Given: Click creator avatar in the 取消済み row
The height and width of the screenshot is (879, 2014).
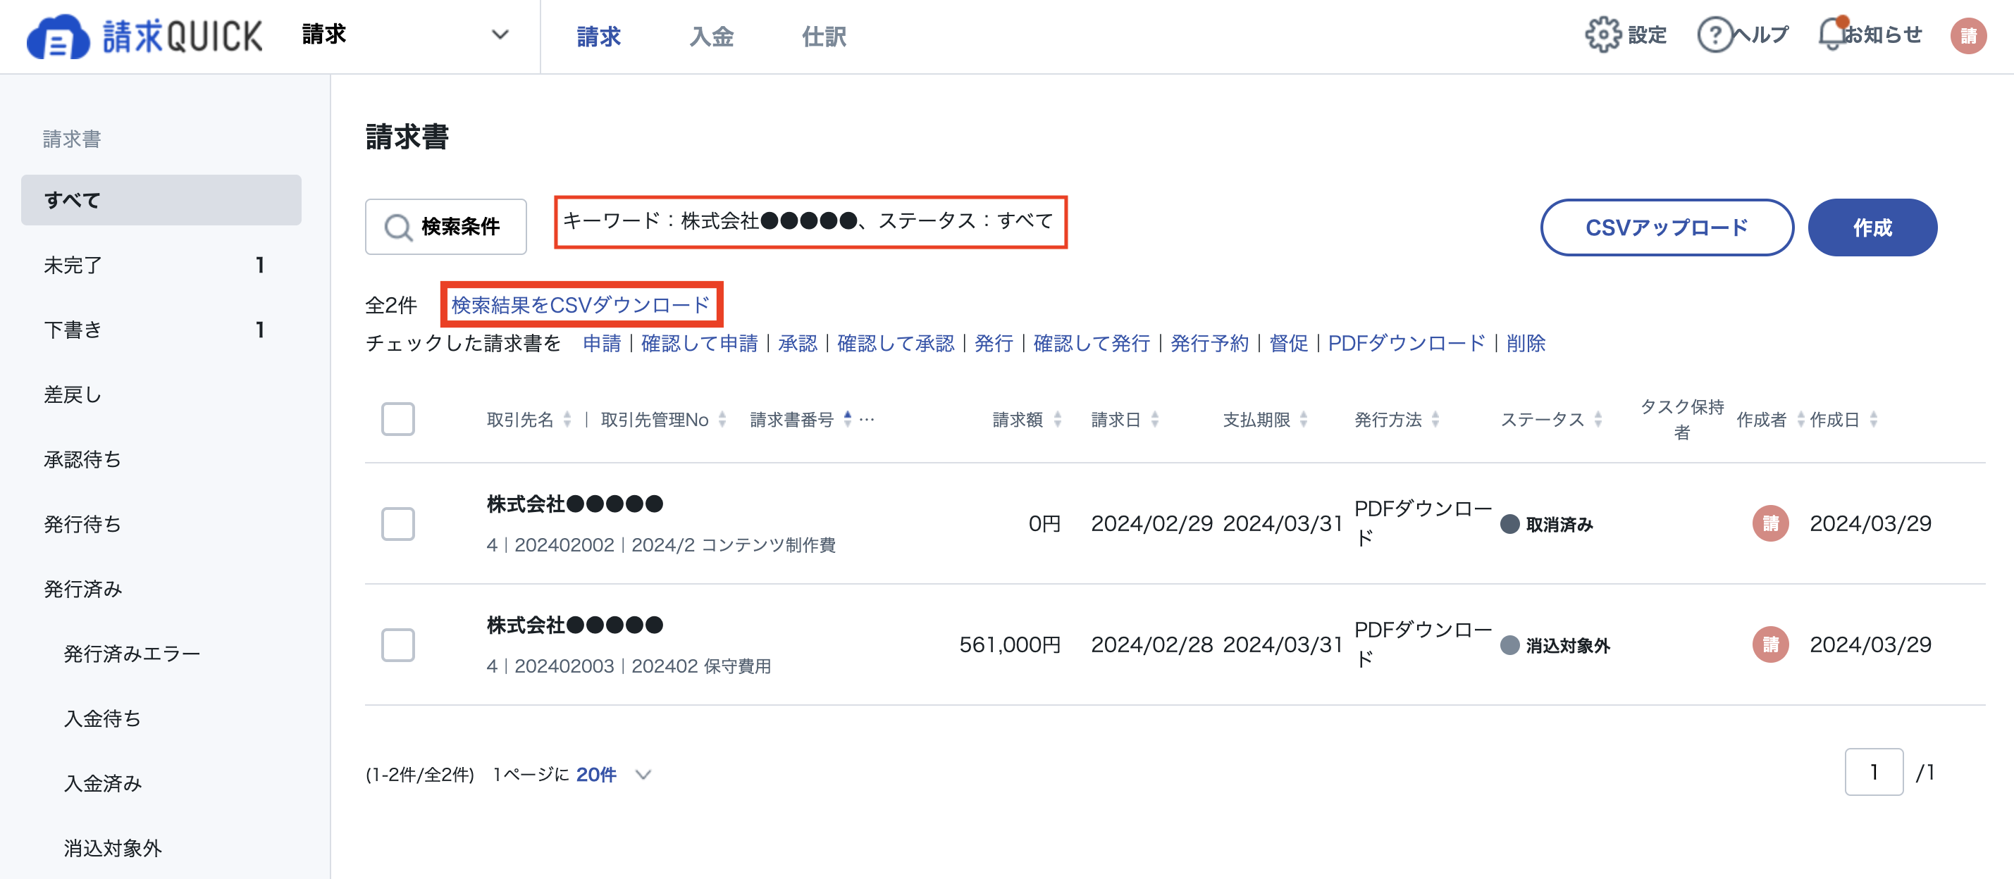Looking at the screenshot, I should point(1770,523).
